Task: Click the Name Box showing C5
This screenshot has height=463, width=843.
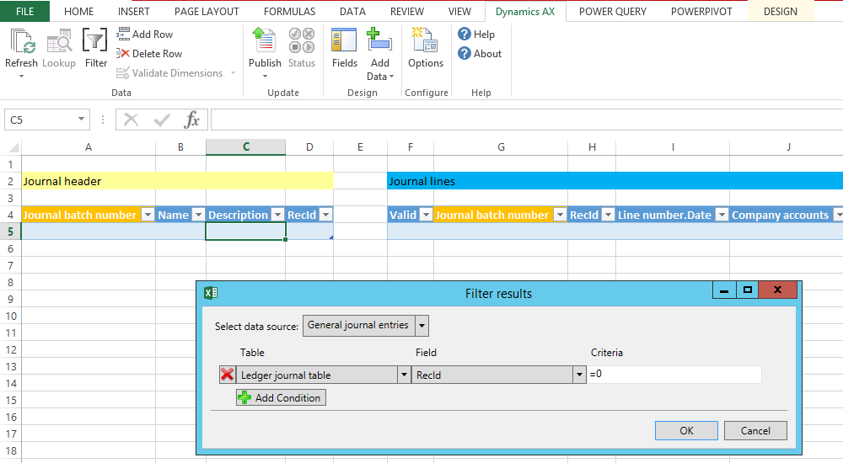Action: (40, 120)
